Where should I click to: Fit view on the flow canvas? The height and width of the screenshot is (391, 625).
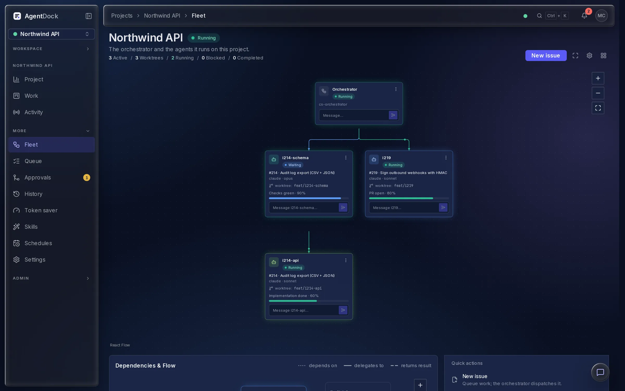click(x=598, y=108)
